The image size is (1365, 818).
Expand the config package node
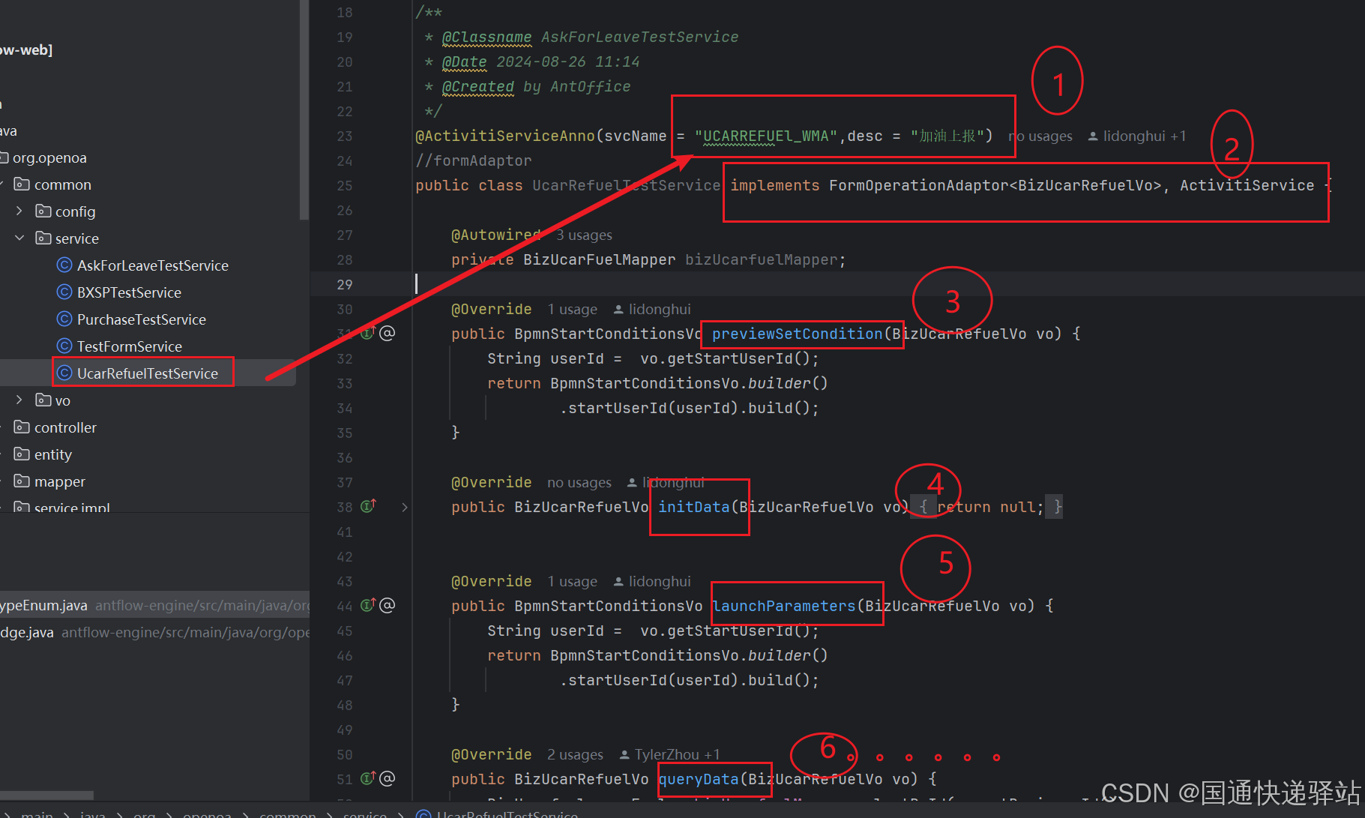[x=19, y=211]
